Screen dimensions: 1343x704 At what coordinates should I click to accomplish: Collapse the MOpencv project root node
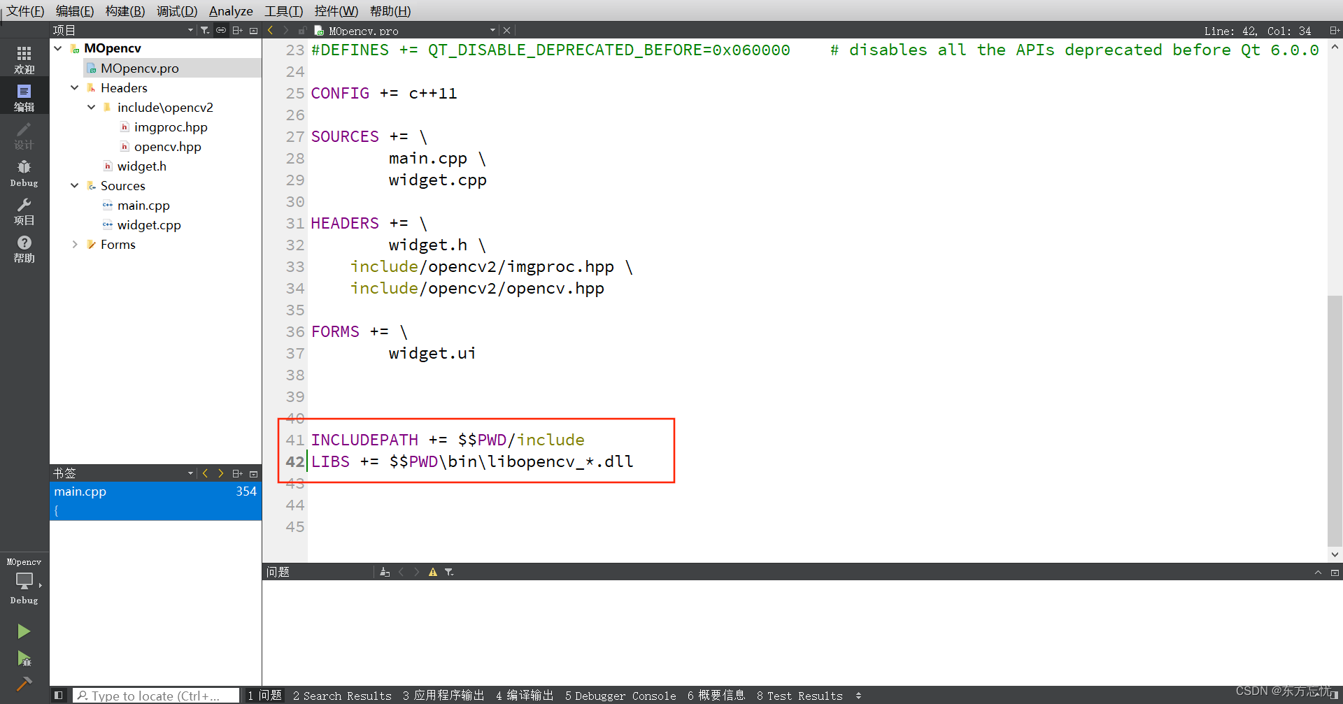pos(58,48)
